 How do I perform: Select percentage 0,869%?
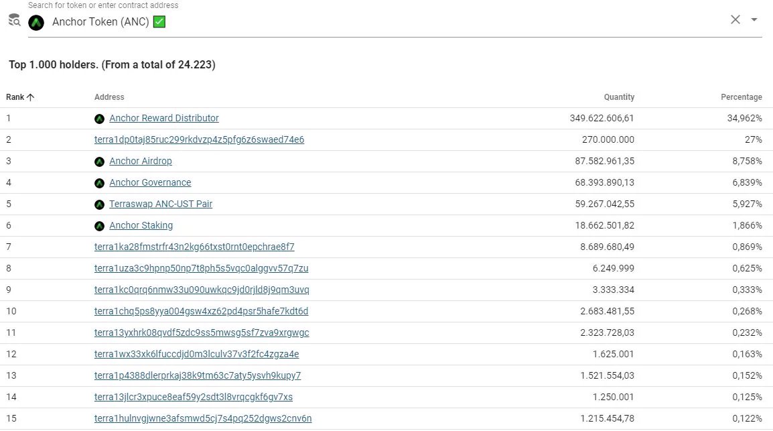(747, 247)
